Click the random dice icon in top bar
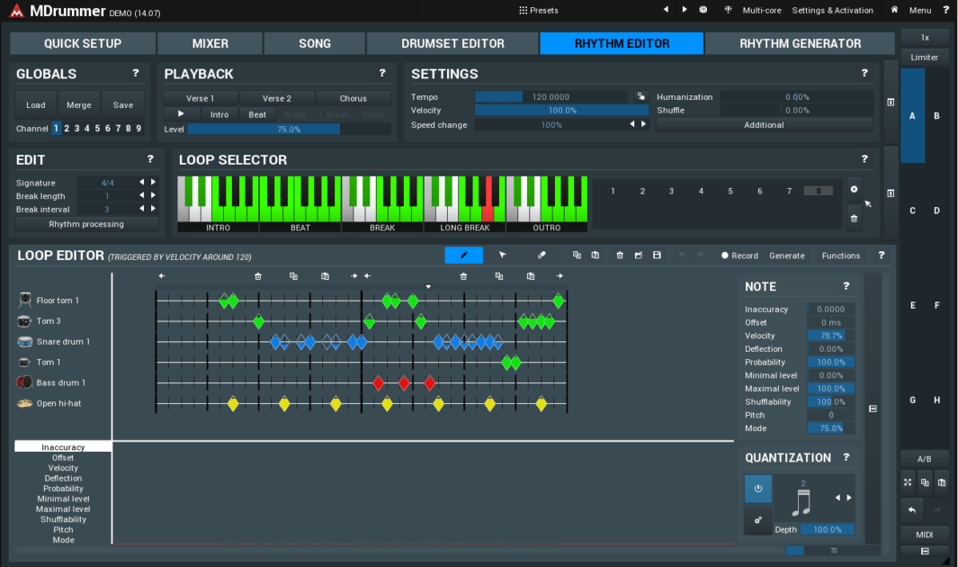The width and height of the screenshot is (958, 567). click(x=703, y=10)
